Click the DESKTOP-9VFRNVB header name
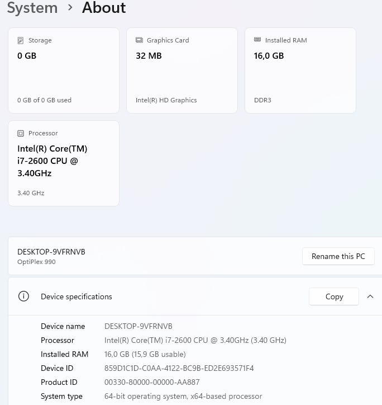The image size is (382, 405). click(51, 252)
